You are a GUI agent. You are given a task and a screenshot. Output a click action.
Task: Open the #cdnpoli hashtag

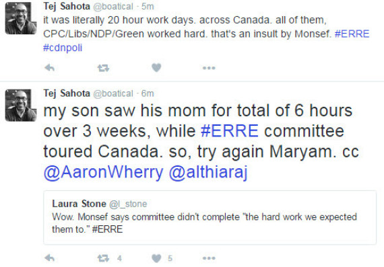click(63, 48)
